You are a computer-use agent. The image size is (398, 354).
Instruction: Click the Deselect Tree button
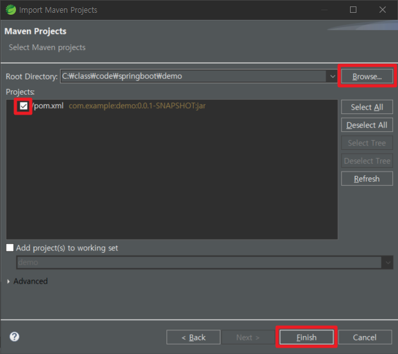tap(367, 161)
